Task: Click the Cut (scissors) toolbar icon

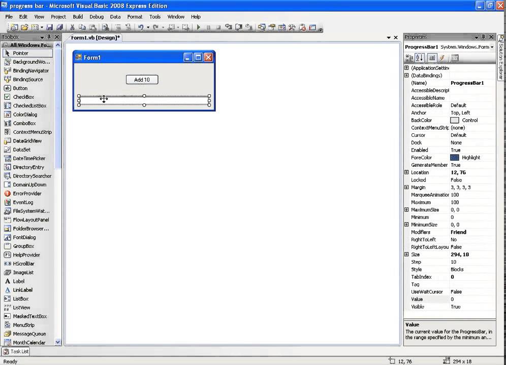Action: pyautogui.click(x=72, y=27)
